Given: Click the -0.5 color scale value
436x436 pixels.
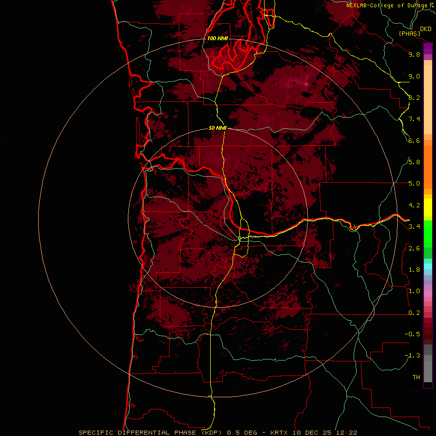Looking at the screenshot, I should (412, 334).
